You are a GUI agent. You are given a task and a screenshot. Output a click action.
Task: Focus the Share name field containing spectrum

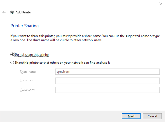click(107, 72)
